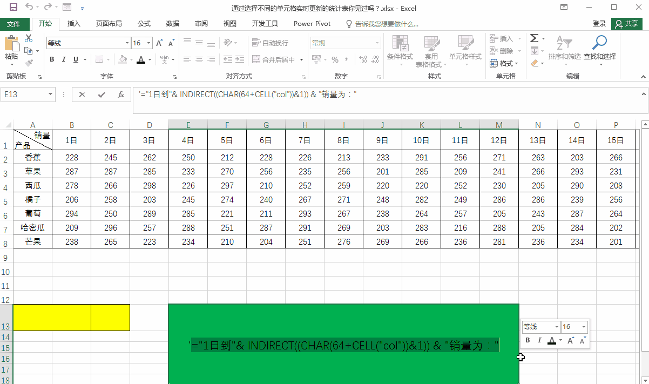Open the merge and center dropdown arrow

click(301, 59)
